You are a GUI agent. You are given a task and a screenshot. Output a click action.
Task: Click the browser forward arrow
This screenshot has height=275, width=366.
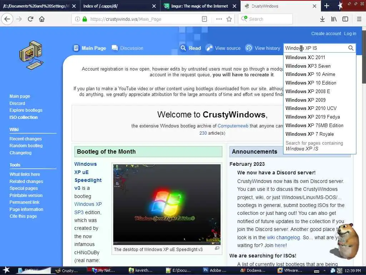coord(19,19)
